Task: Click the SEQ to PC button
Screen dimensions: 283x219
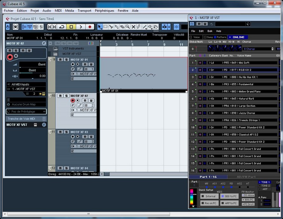Action: click(229, 196)
